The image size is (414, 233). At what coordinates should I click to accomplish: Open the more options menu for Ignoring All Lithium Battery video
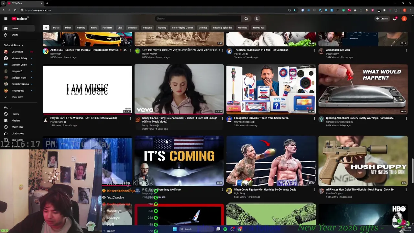(x=406, y=118)
